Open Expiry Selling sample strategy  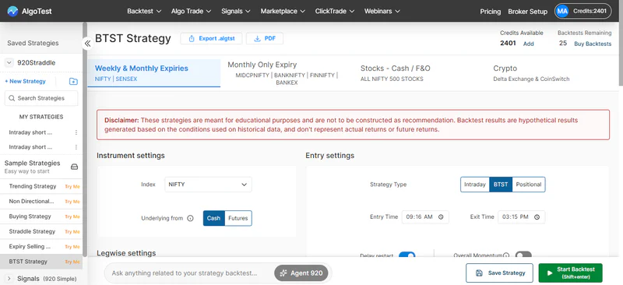[30, 247]
